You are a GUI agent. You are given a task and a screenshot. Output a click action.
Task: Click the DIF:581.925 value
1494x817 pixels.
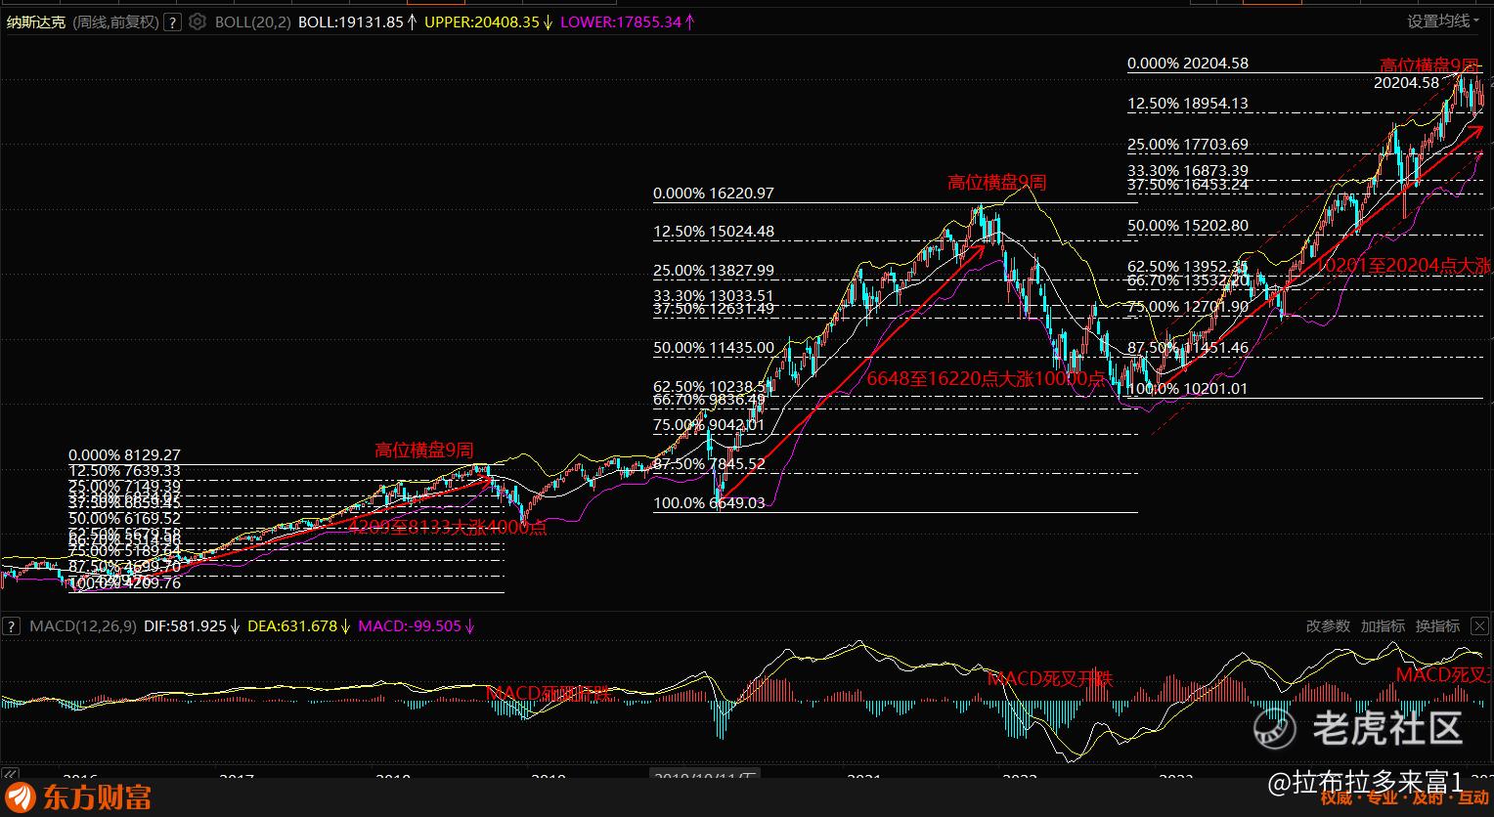click(x=185, y=625)
